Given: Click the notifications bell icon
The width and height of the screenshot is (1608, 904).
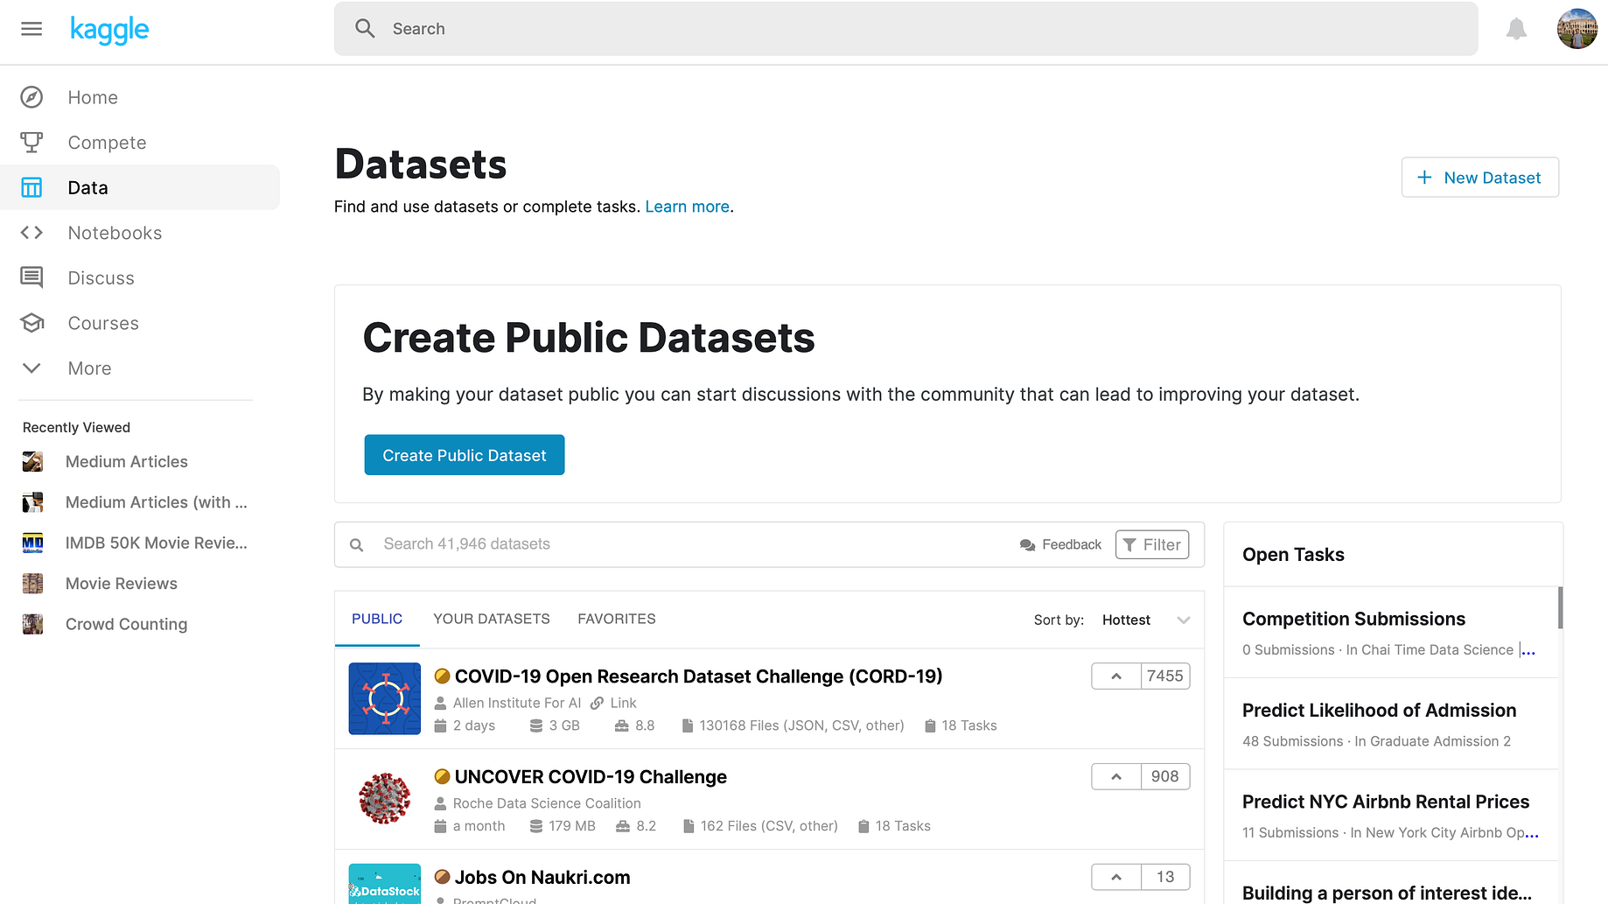Looking at the screenshot, I should (1516, 30).
